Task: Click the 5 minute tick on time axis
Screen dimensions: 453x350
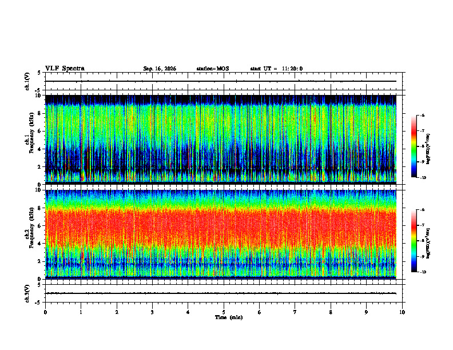Action: coord(224,312)
